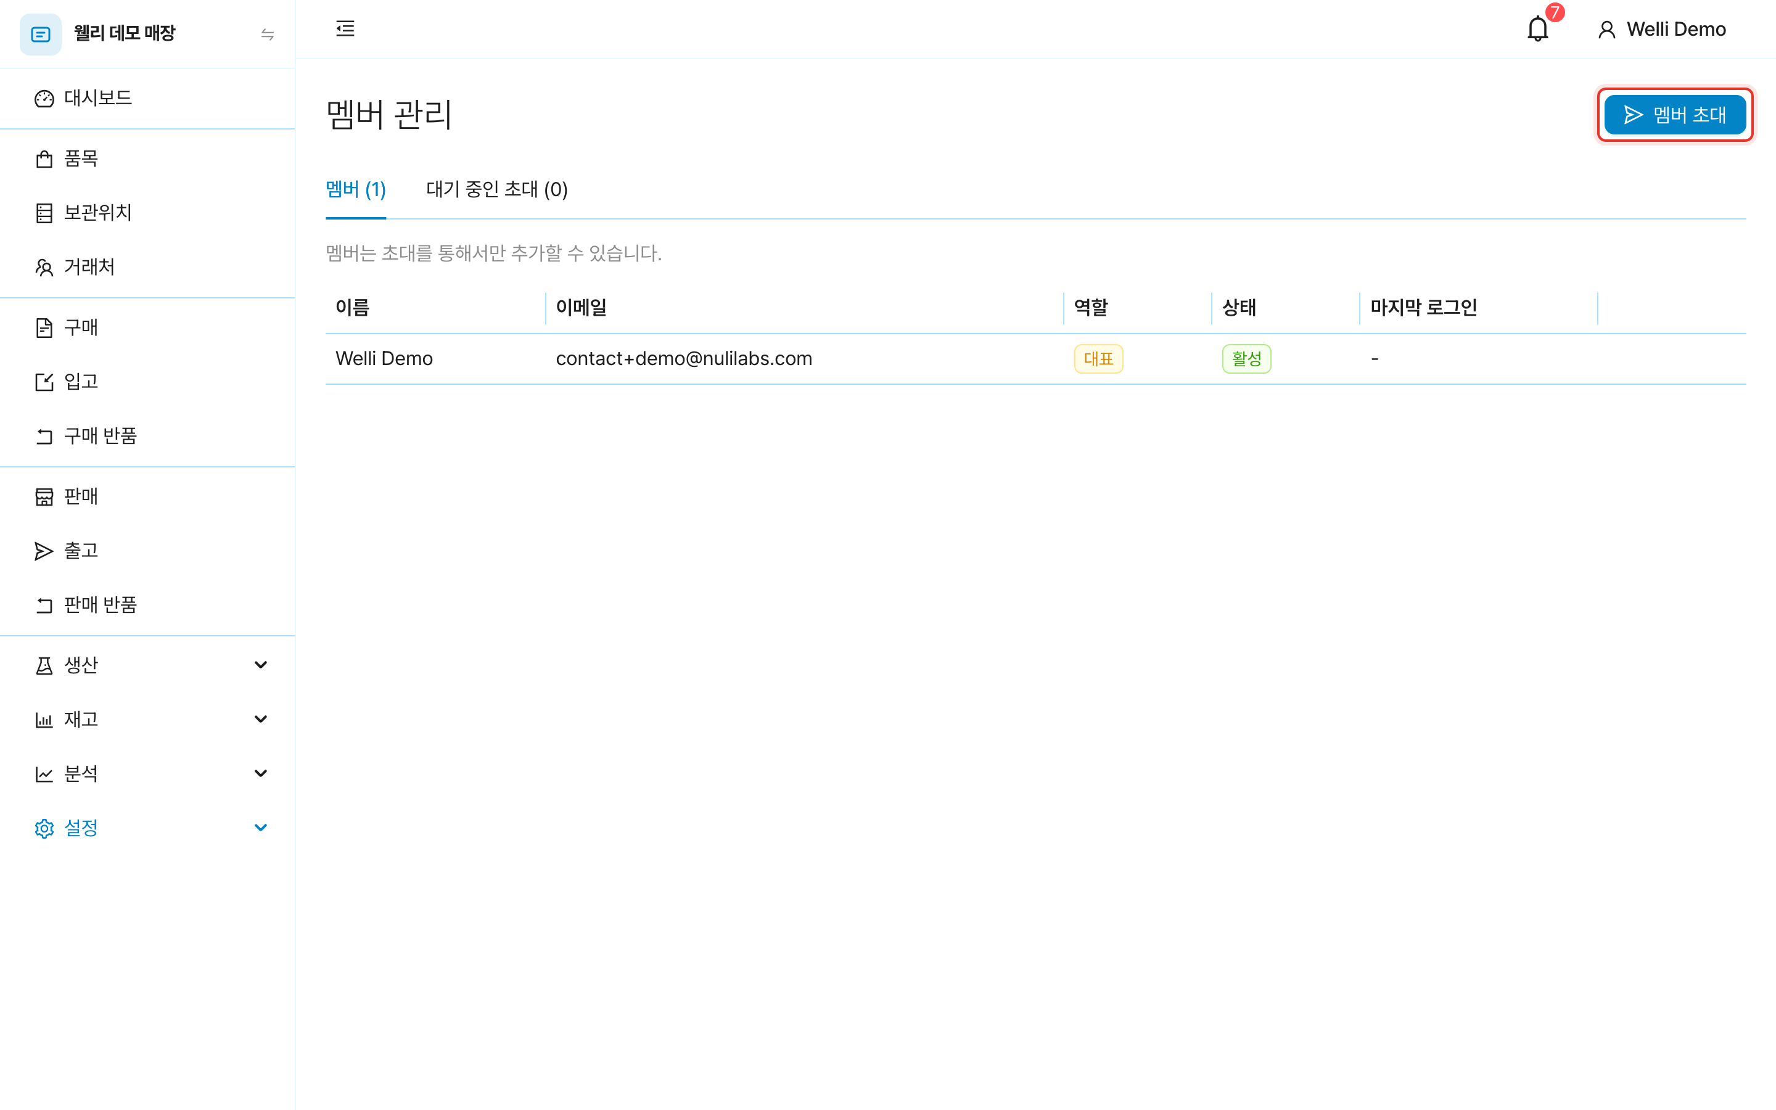1776x1110 pixels.
Task: Open notifications via the bell icon
Action: pos(1537,30)
